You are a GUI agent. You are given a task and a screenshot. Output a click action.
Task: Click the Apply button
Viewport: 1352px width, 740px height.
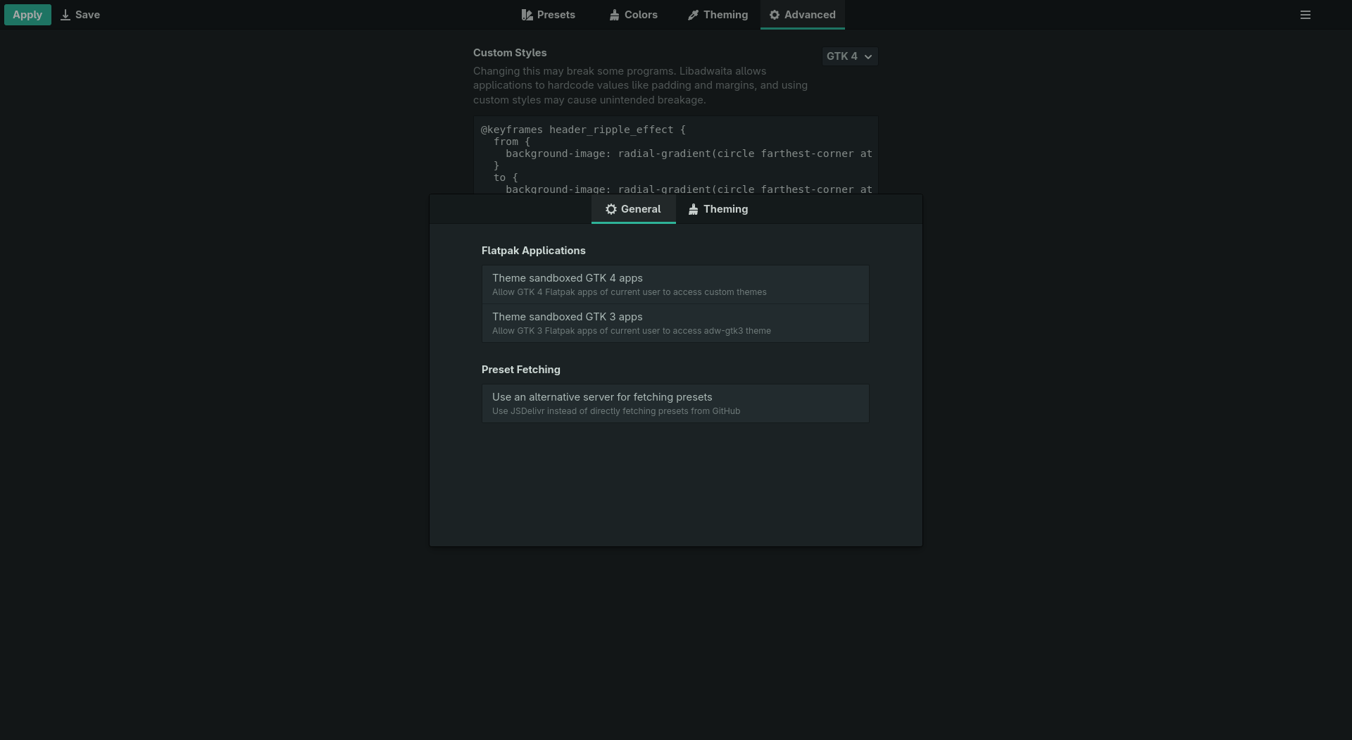[x=27, y=15]
